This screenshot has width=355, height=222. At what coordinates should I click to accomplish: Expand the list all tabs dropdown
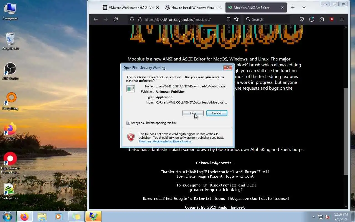click(304, 8)
